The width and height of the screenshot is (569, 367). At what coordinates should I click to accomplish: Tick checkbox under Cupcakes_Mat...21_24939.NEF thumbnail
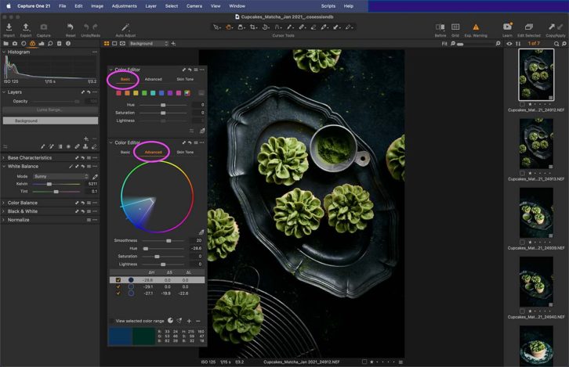click(522, 242)
